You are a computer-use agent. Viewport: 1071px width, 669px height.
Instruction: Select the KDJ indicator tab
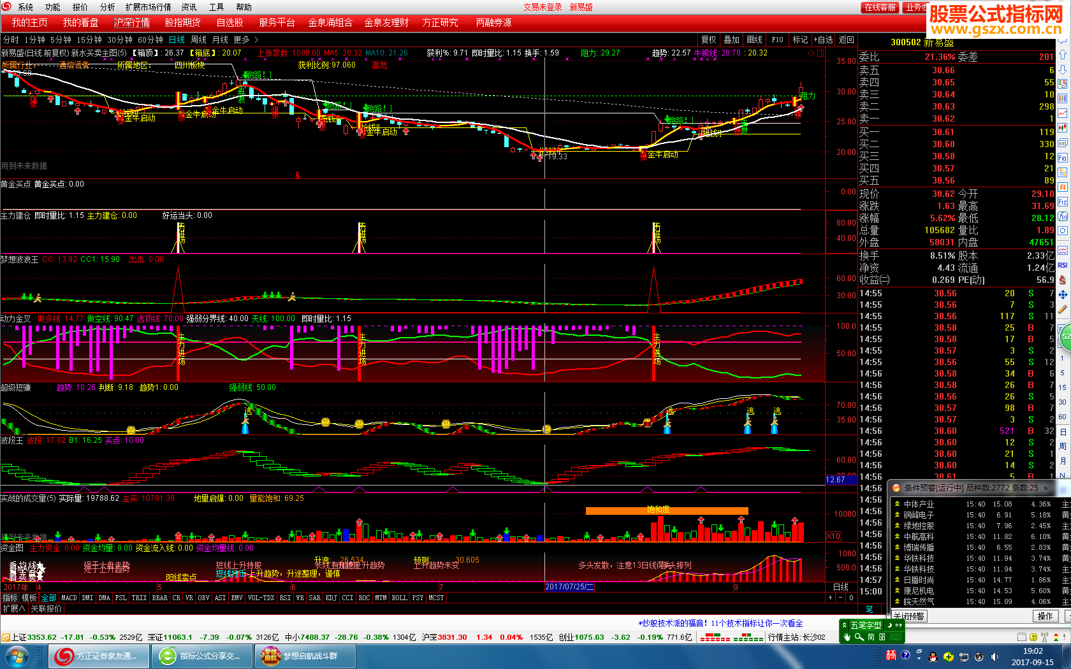pyautogui.click(x=331, y=598)
